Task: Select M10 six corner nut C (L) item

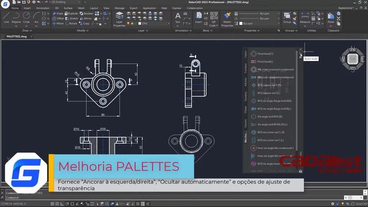Action: [267, 140]
